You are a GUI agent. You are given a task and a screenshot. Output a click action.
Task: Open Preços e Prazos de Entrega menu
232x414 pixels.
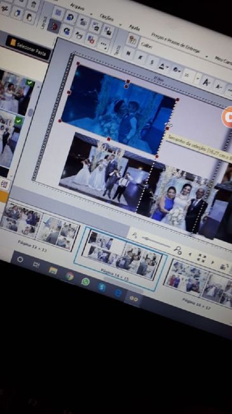pos(175,43)
